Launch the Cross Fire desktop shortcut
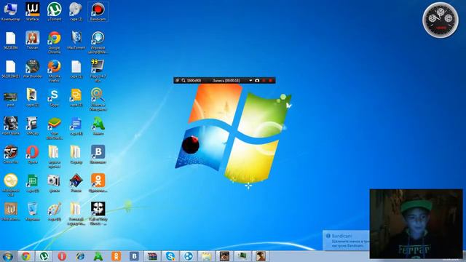Screen dimensions: 466x262 pos(10,154)
